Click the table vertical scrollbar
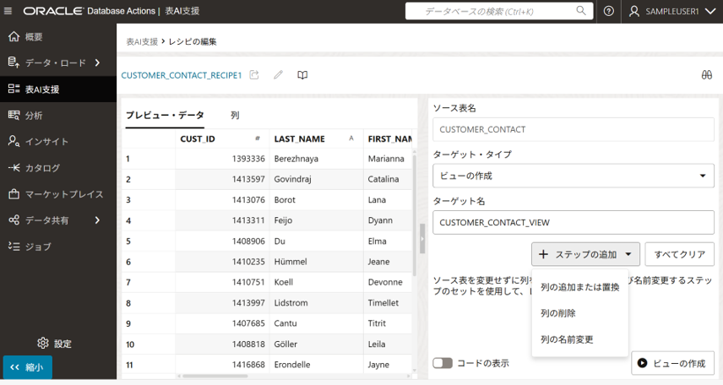The height and width of the screenshot is (385, 723). point(414,215)
